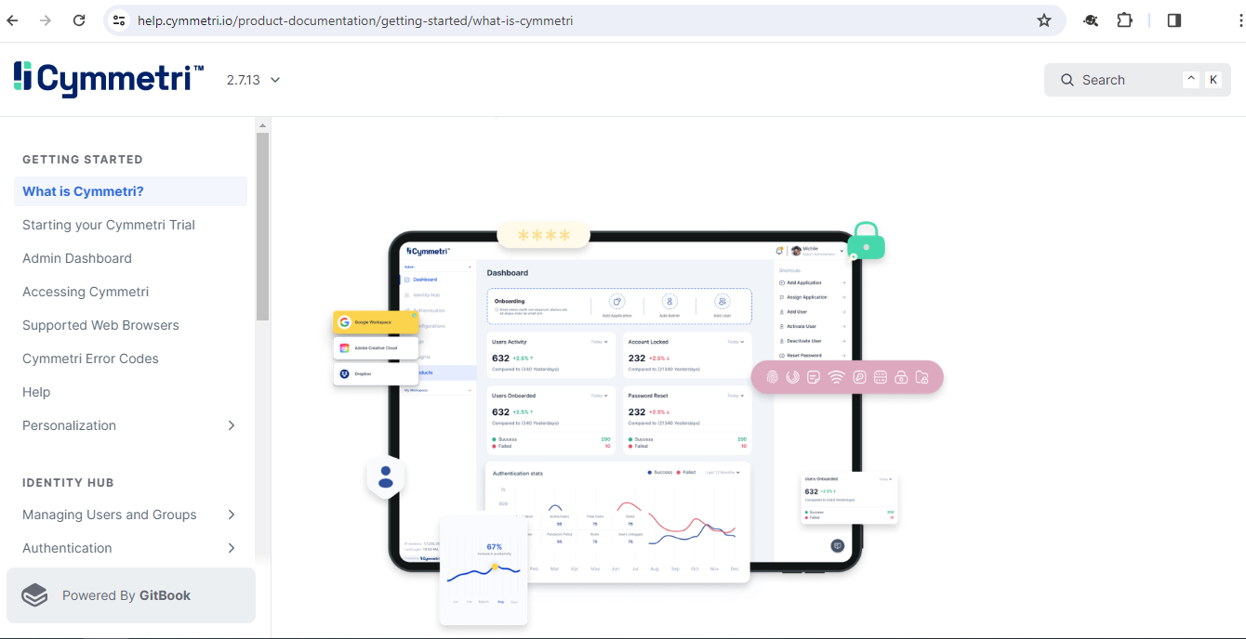Expand Managing Users and Groups chevron
Screen dimensions: 1246x639
click(232, 515)
